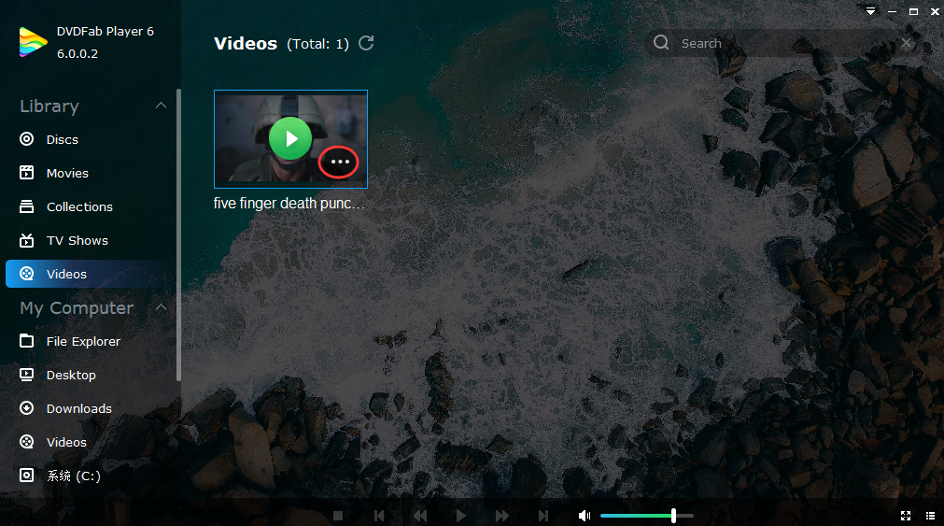Collapse the My Computer section

click(161, 307)
